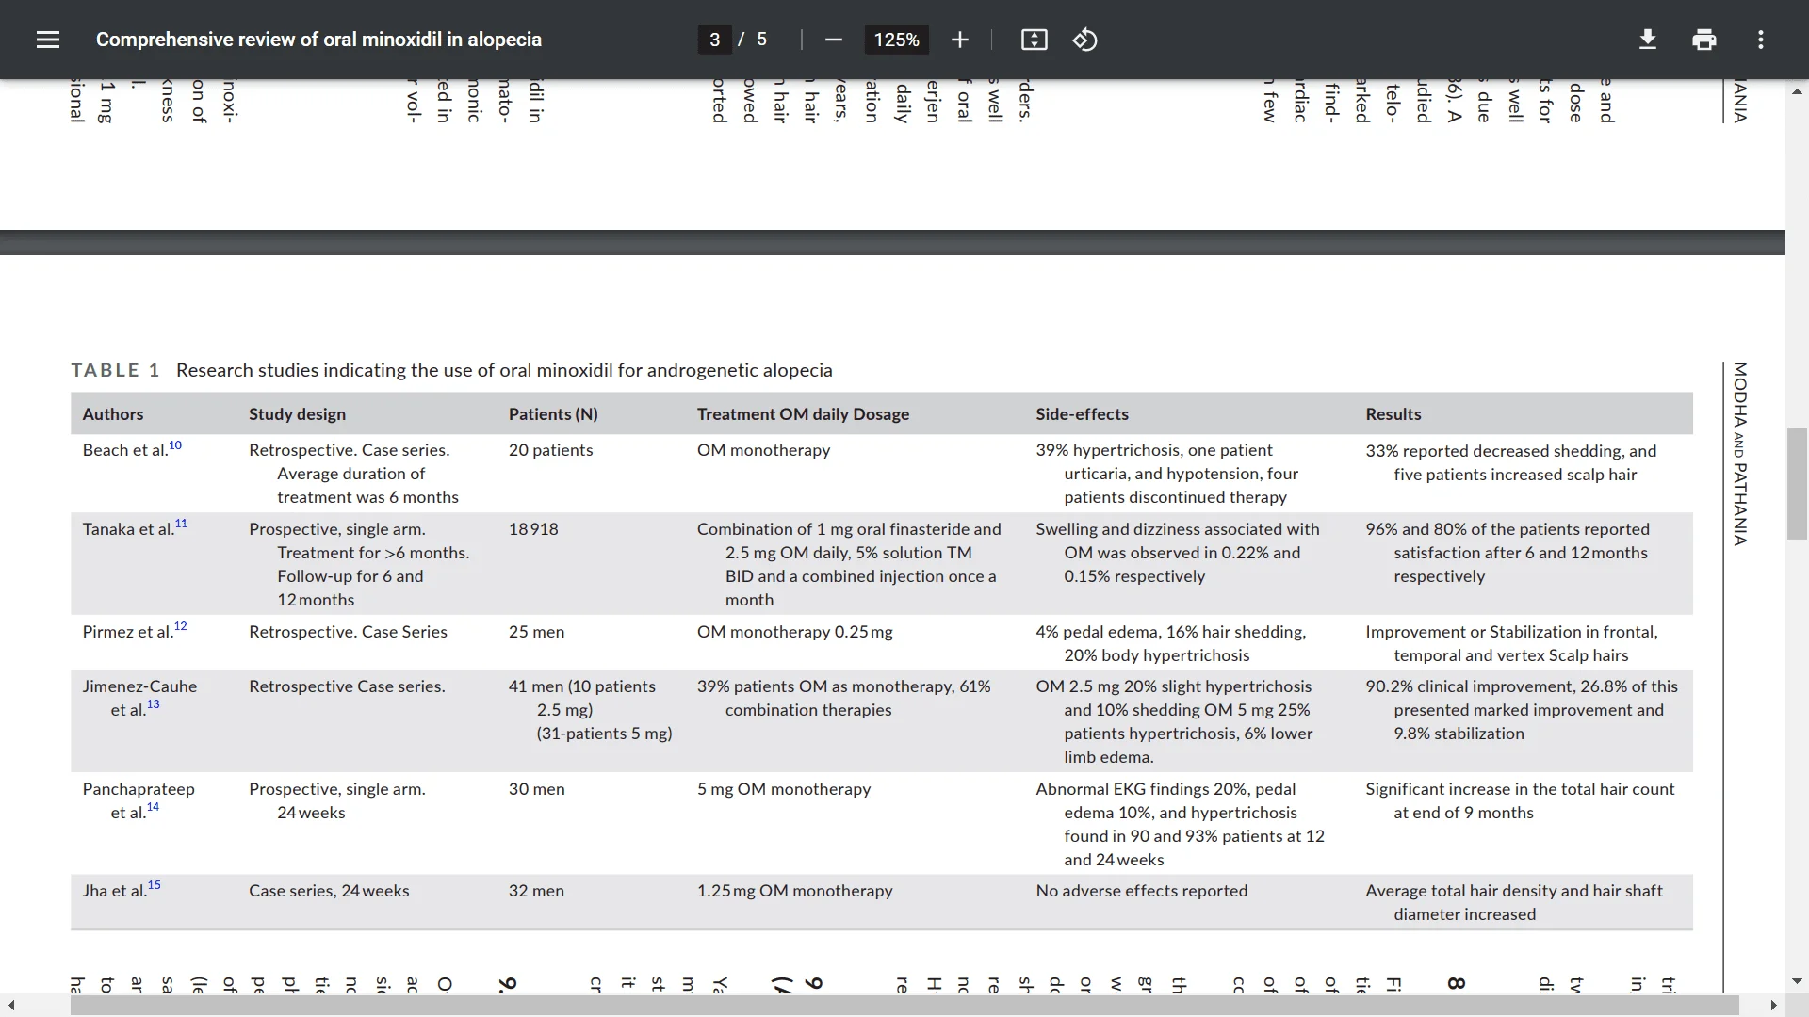Click '41 men (10 patients' cell
This screenshot has height=1017, width=1809.
(581, 686)
